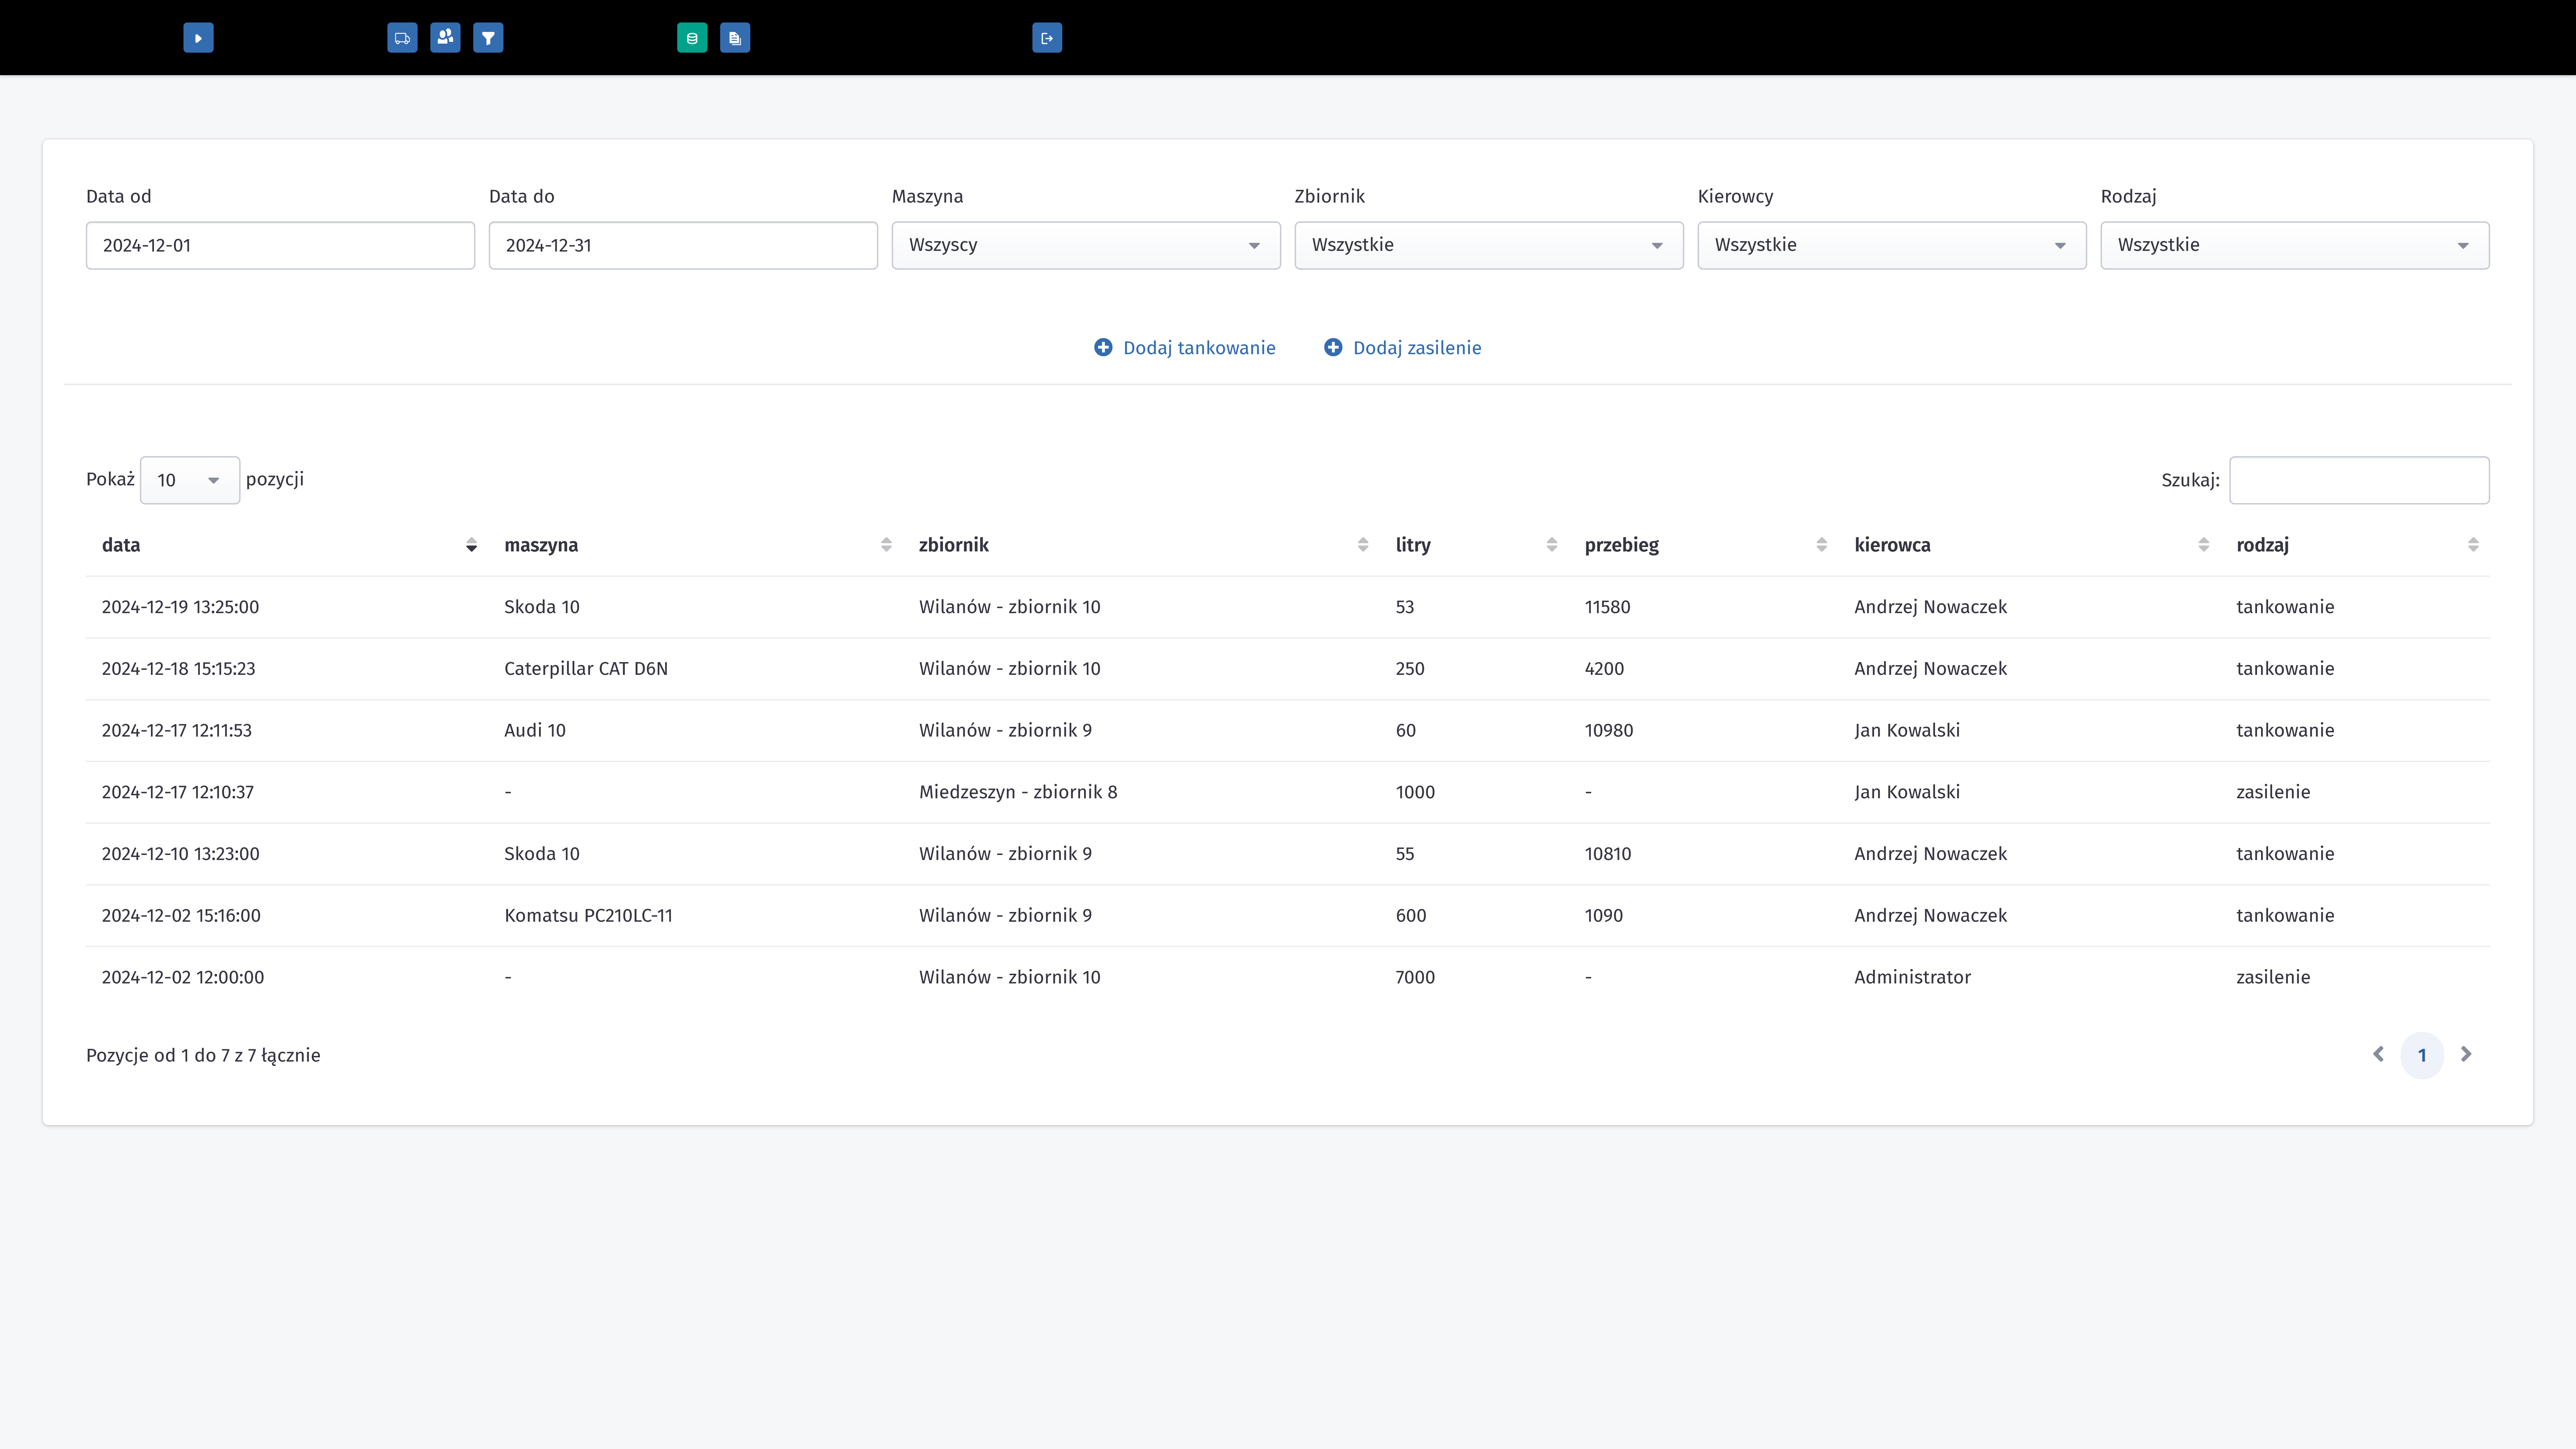Click Caterpillar CAT D6N cell
Screen dimensions: 2576x1449
click(x=586, y=669)
